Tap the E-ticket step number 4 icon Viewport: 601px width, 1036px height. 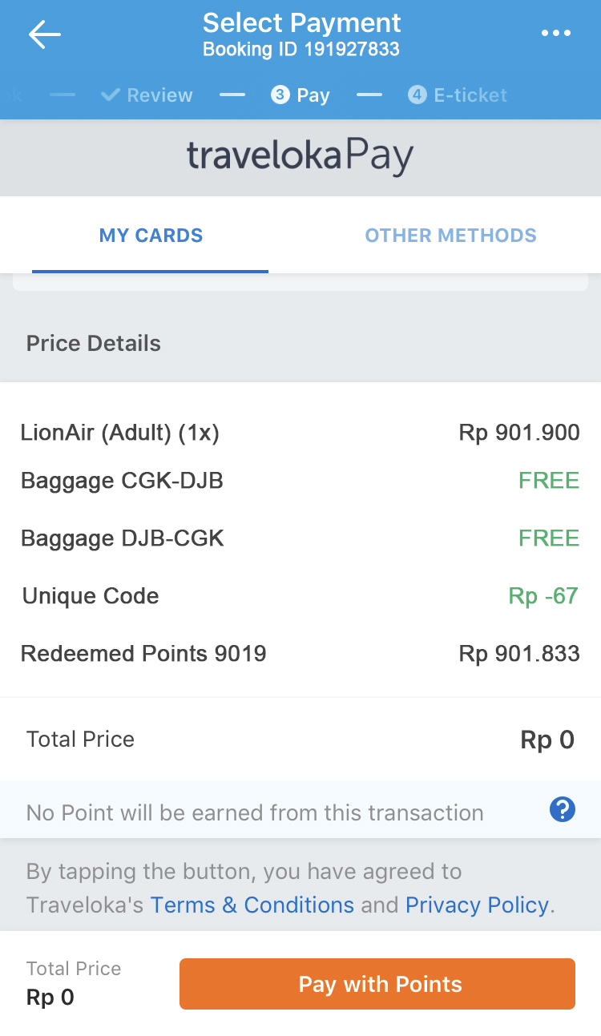pos(417,95)
